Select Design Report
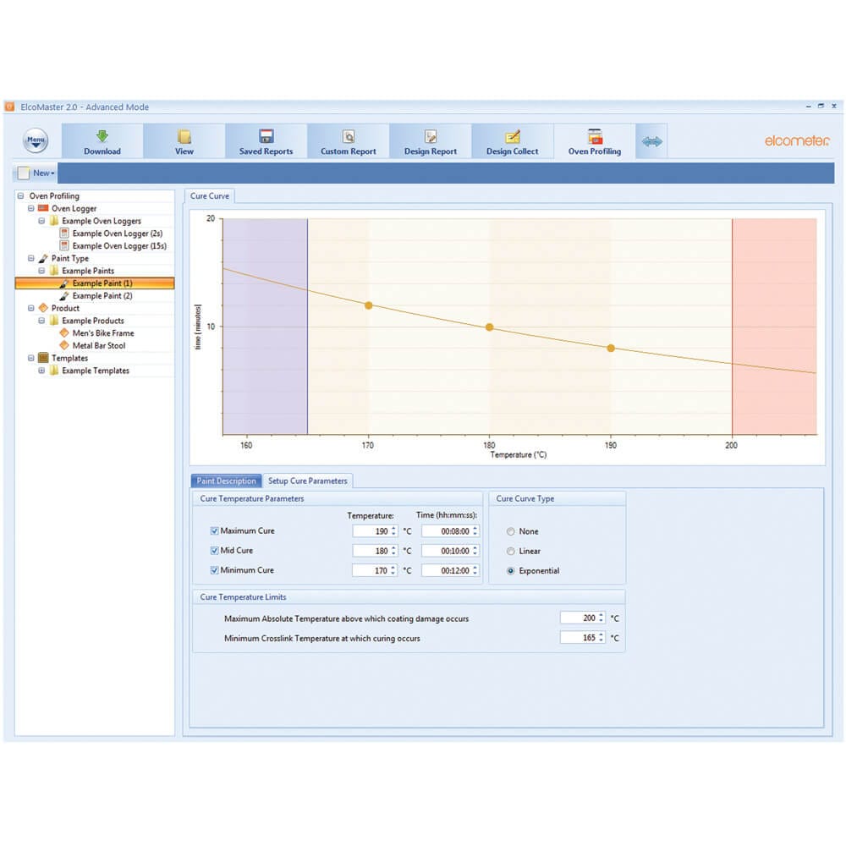The width and height of the screenshot is (846, 846). (430, 140)
